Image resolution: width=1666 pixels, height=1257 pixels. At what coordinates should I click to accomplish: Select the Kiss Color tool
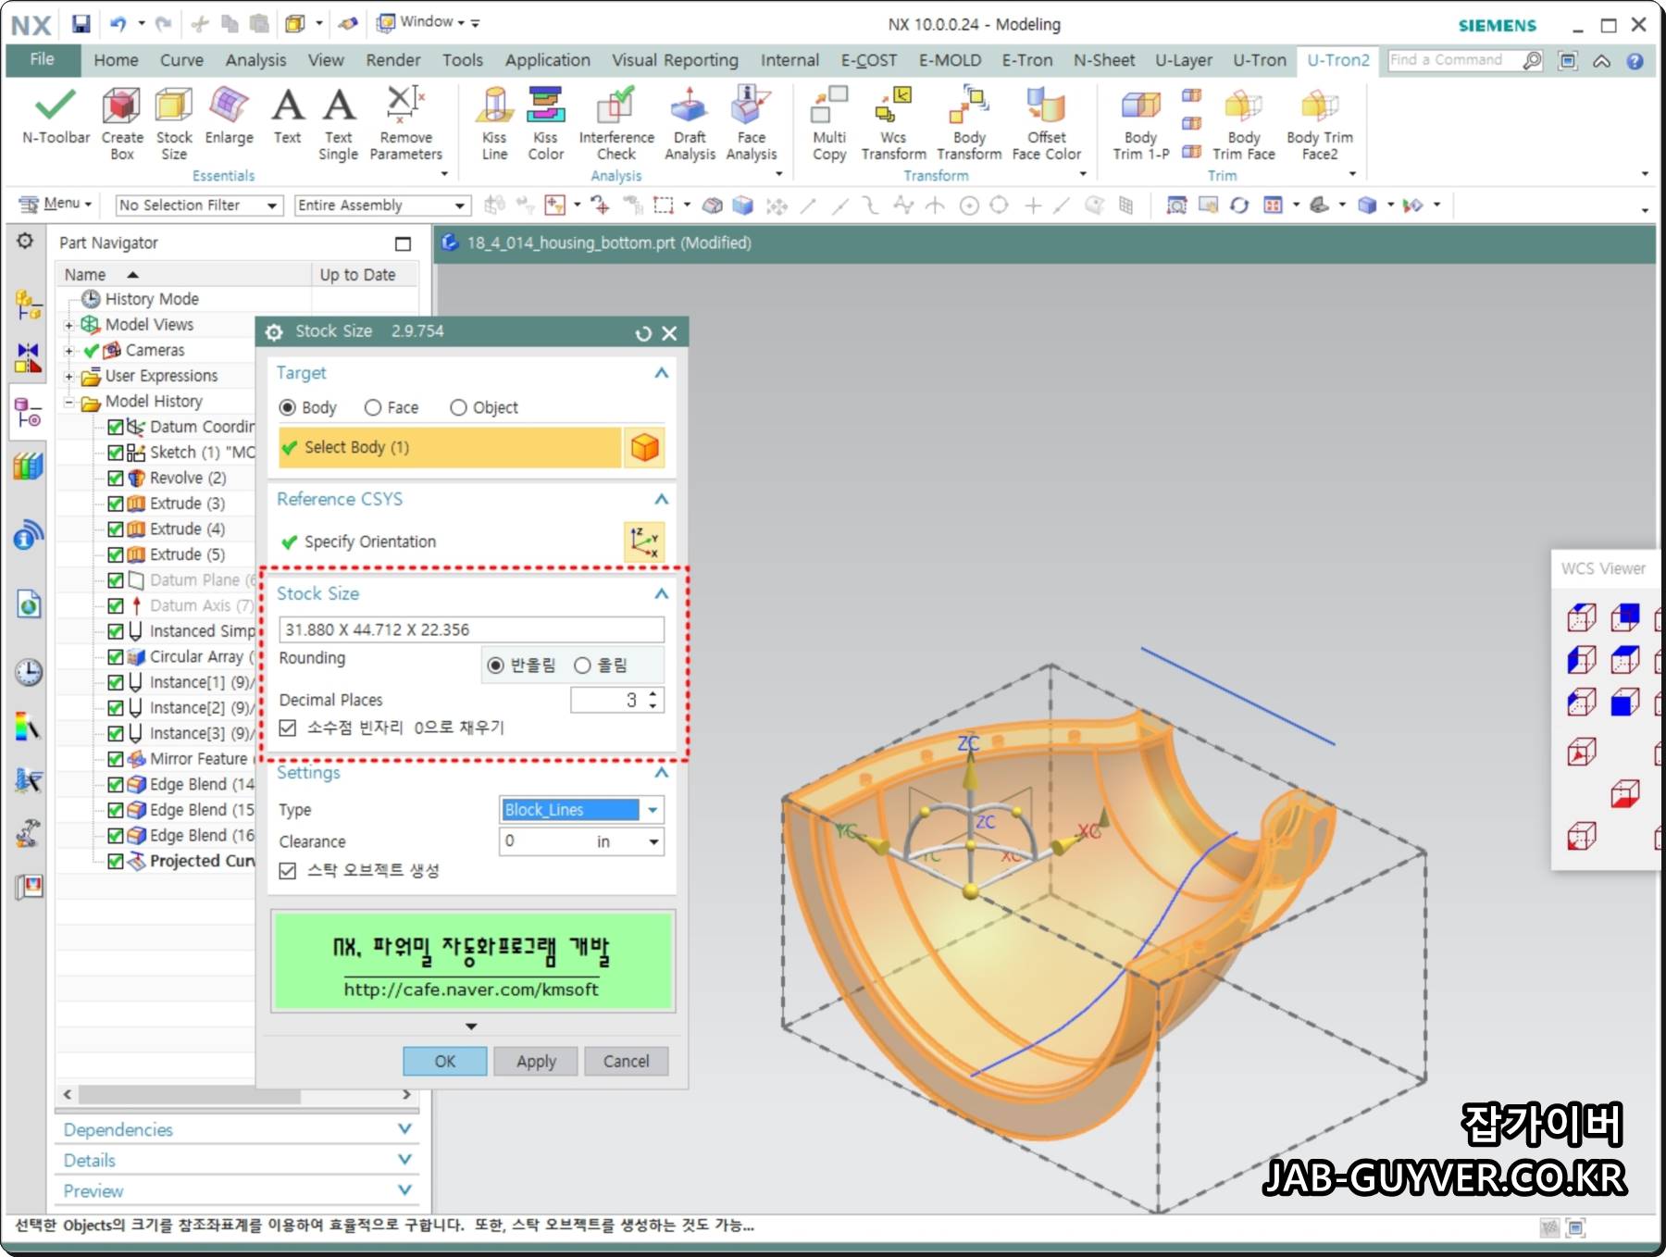pos(546,124)
